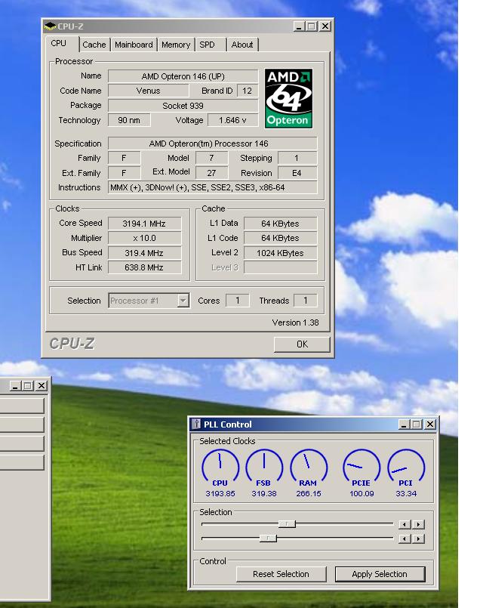
Task: Click the Core Speed 3194.1 MHz field
Action: point(144,224)
